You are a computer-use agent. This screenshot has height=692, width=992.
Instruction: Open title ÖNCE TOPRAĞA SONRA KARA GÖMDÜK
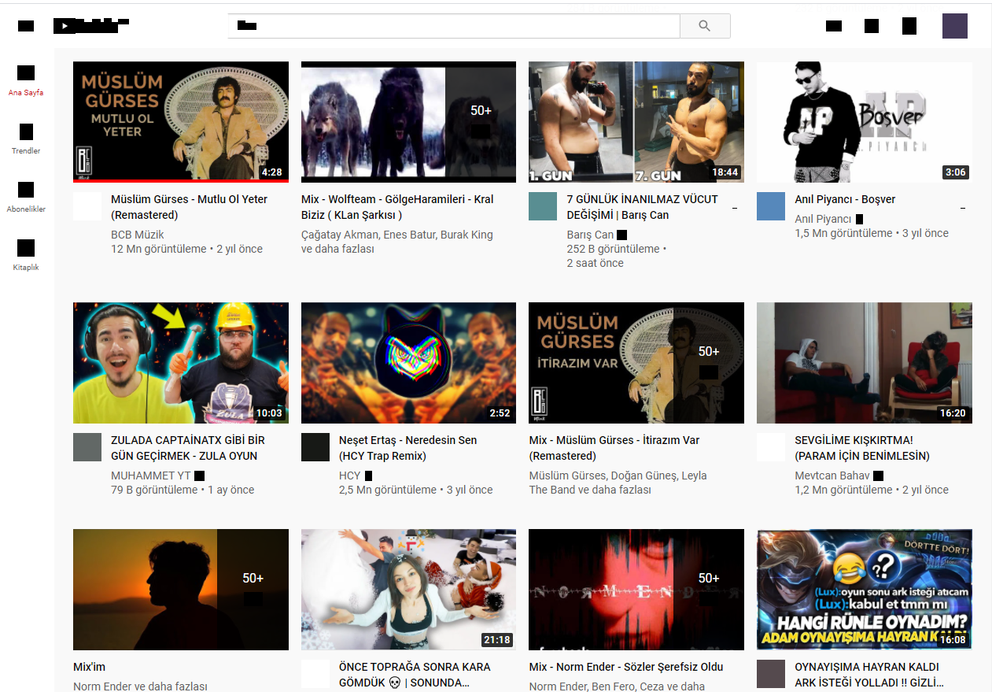(415, 675)
